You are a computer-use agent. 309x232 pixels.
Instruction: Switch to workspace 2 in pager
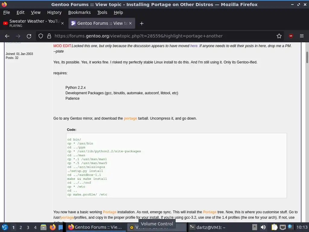coord(21,227)
